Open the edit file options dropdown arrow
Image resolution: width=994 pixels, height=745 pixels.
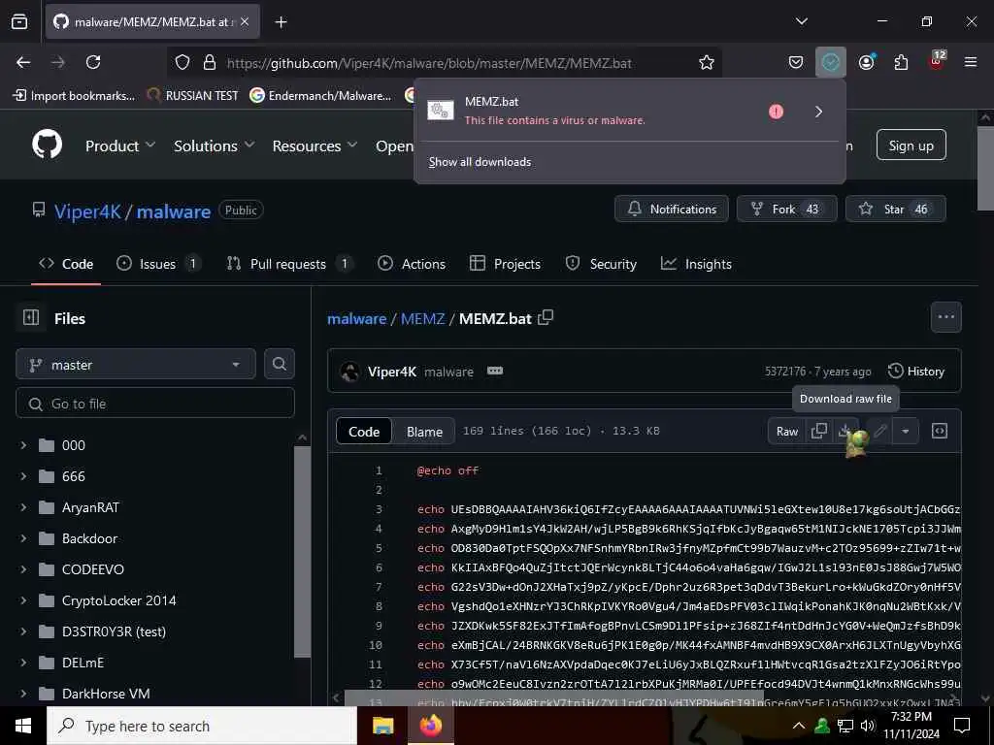click(x=906, y=432)
